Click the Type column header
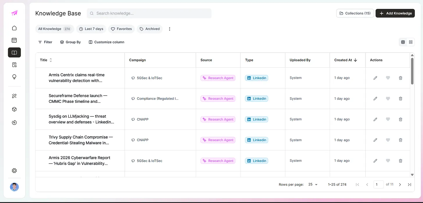The width and height of the screenshot is (423, 203). pyautogui.click(x=249, y=60)
